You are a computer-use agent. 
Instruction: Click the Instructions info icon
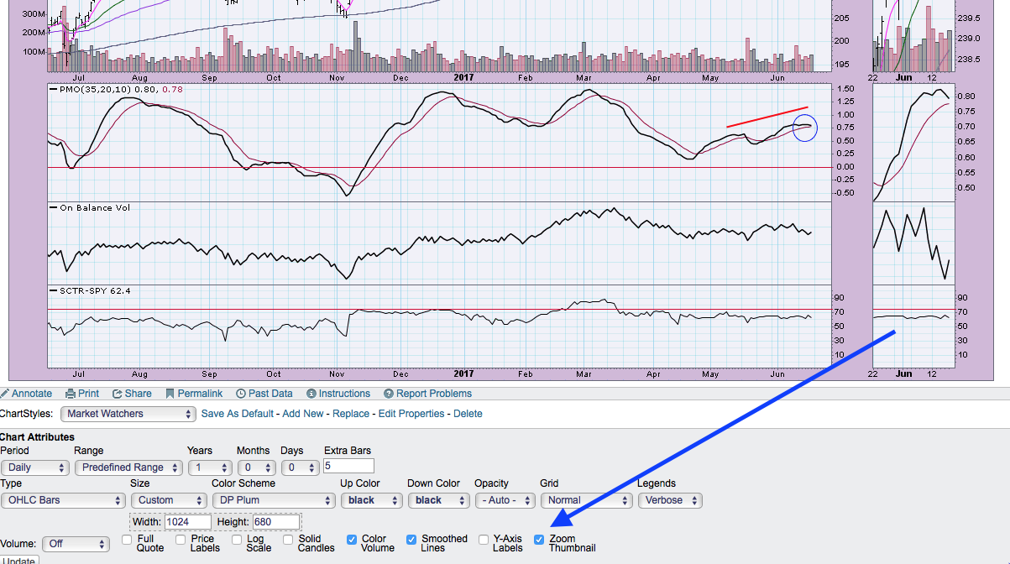click(311, 394)
